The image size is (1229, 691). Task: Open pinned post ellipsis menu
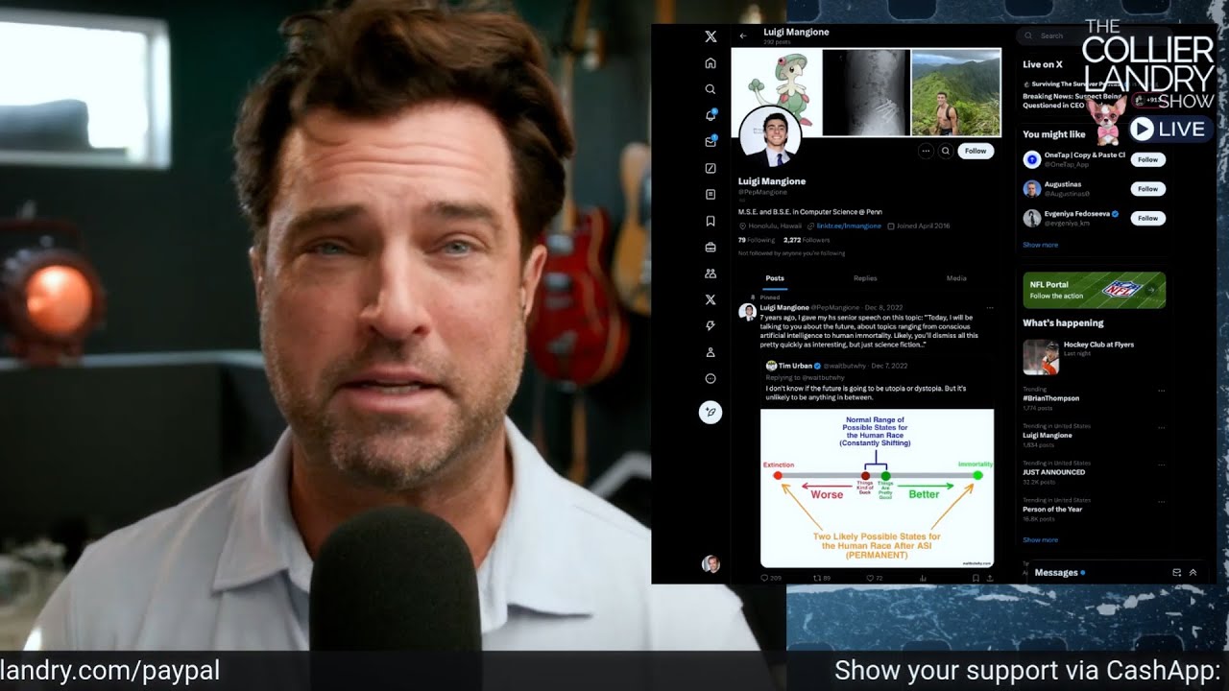(x=990, y=308)
